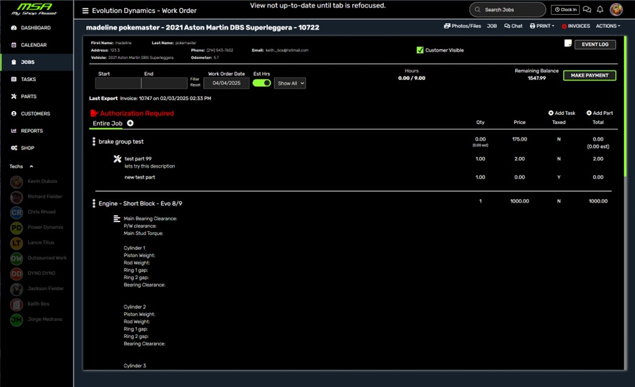The image size is (635, 387).
Task: Open the hamburger menu beside Evolution Dynamics
Action: [85, 11]
